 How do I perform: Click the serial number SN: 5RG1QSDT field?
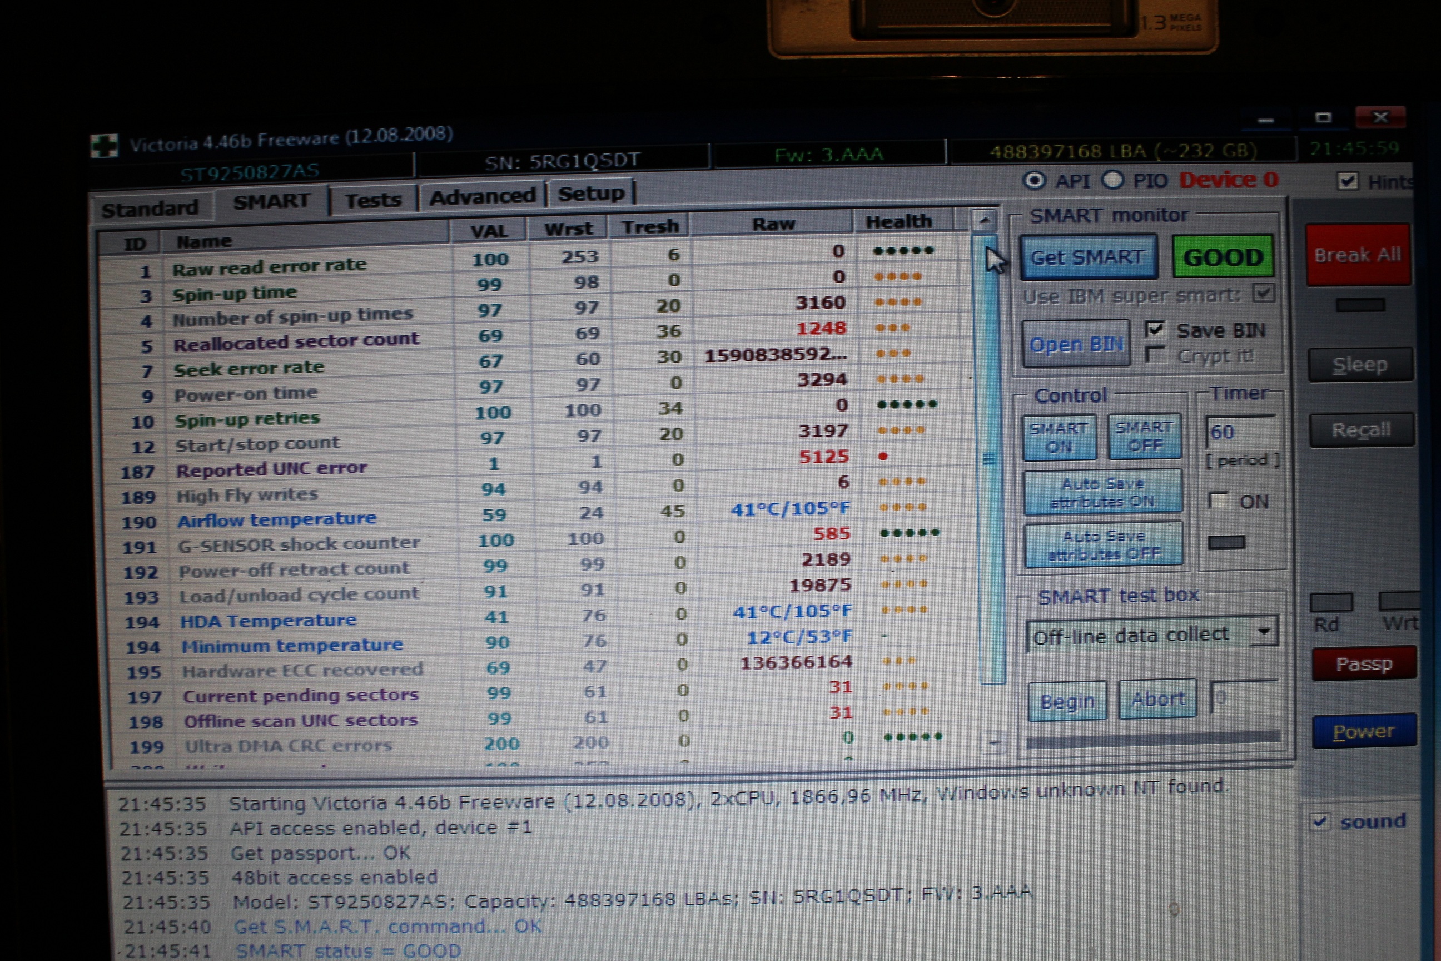tap(562, 161)
